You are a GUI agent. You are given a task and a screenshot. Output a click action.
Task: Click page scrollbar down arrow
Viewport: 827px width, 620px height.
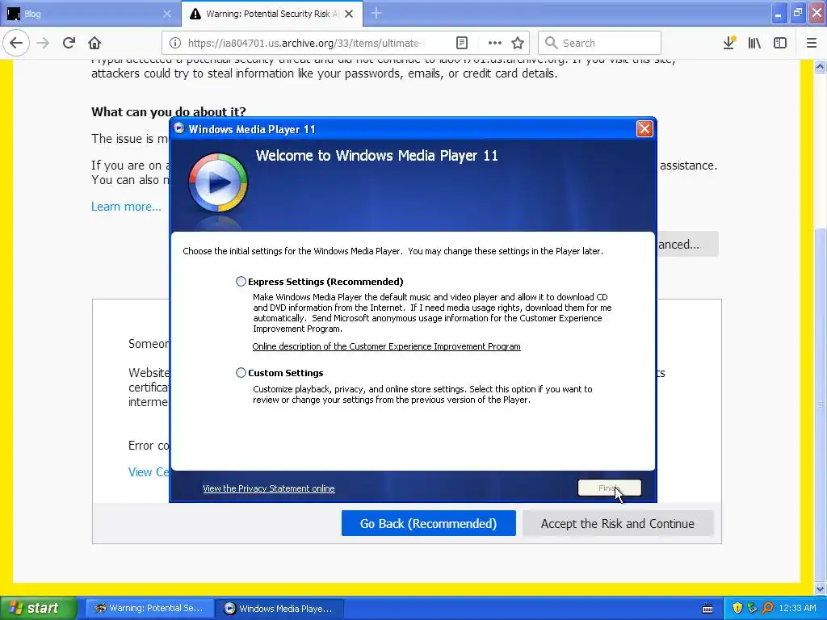821,589
